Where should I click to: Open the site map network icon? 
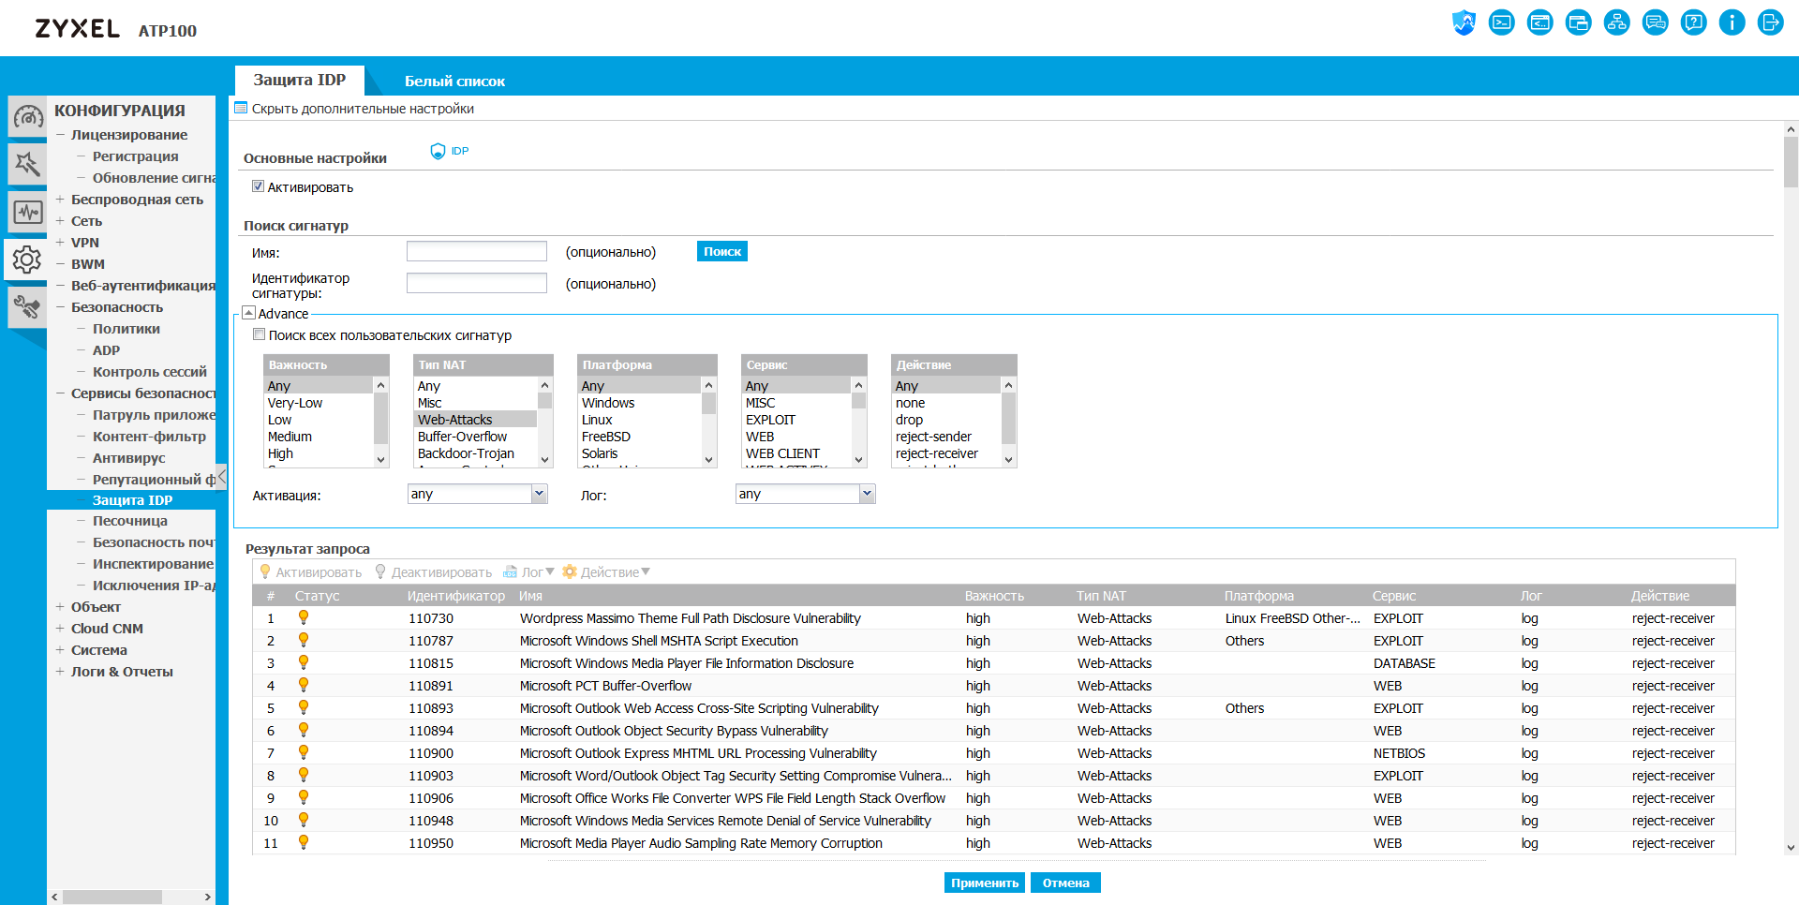tap(1616, 22)
